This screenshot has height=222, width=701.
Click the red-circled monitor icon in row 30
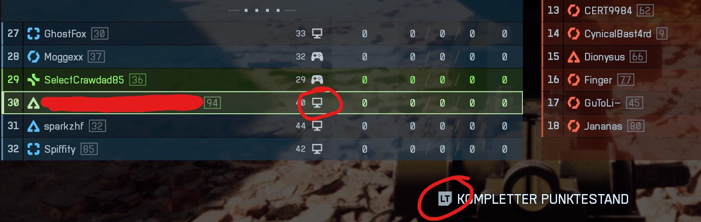click(317, 103)
